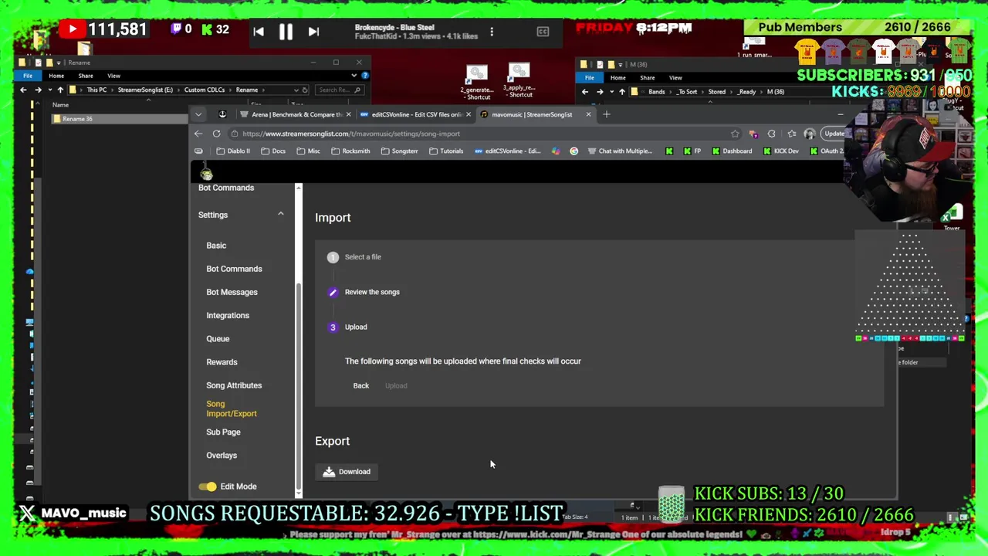Click the Back button in import wizard

tap(361, 385)
